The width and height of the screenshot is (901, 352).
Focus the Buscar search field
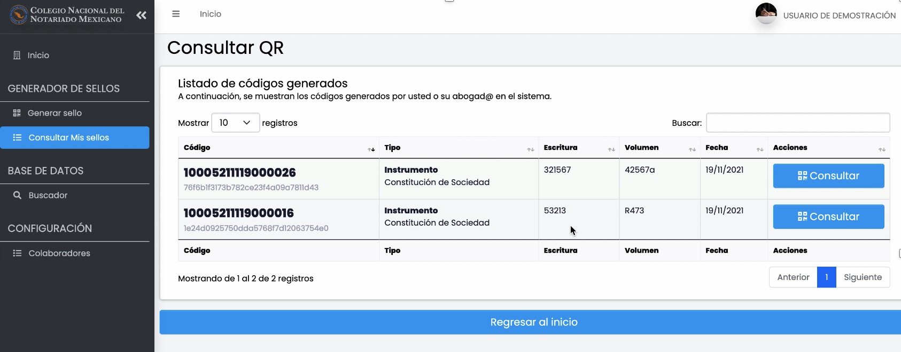coord(798,123)
